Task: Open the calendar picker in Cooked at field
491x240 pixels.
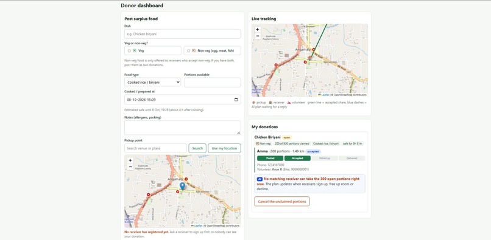Action: (236, 100)
